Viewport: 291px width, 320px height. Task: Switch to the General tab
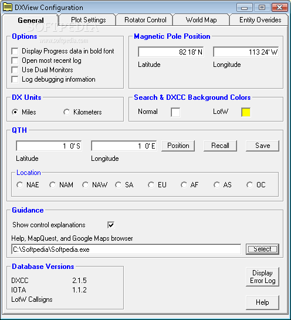31,20
